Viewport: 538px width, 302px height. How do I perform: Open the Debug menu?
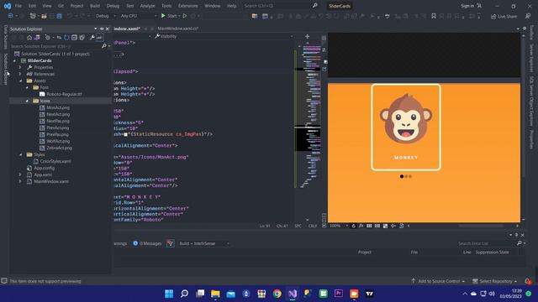click(x=113, y=6)
